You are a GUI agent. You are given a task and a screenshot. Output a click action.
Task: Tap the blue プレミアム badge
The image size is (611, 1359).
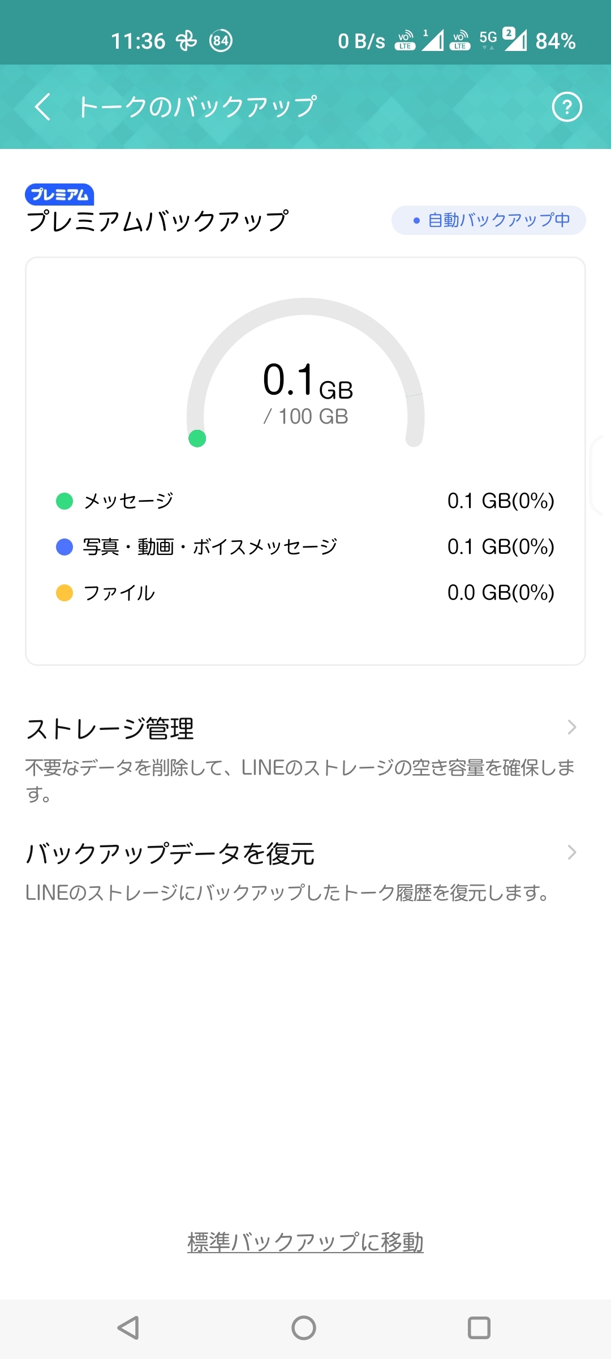59,194
